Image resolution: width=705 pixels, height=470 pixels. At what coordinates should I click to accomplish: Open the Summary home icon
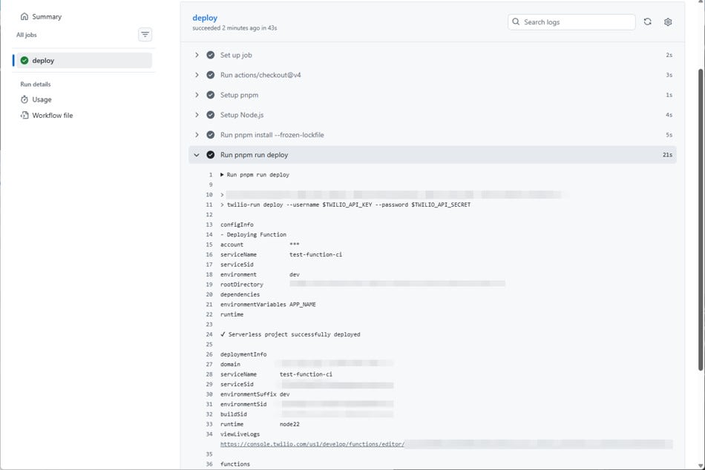tap(24, 16)
